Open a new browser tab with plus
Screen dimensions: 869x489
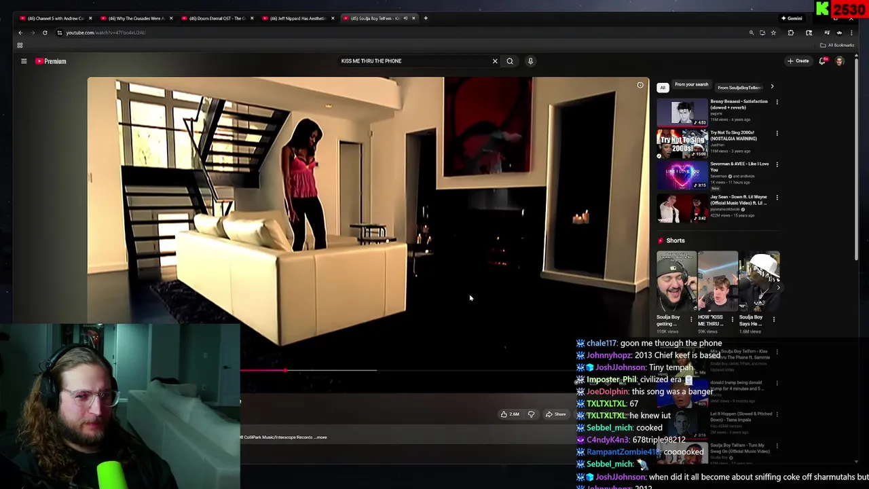pyautogui.click(x=426, y=18)
